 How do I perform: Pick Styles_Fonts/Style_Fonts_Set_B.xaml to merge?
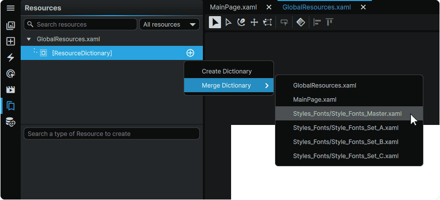349,142
